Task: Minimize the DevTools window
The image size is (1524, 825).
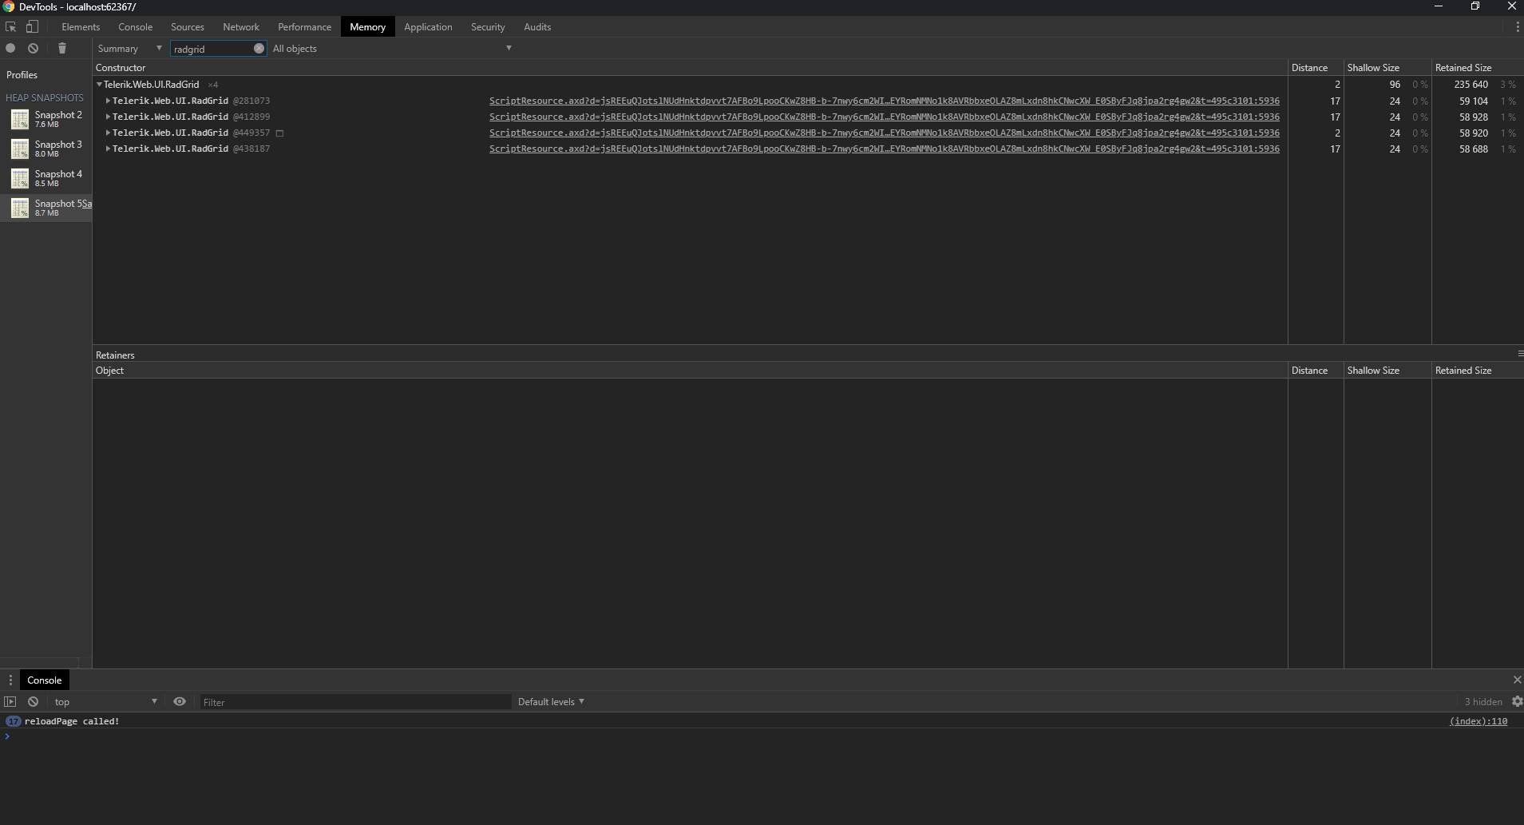Action: coord(1439,6)
